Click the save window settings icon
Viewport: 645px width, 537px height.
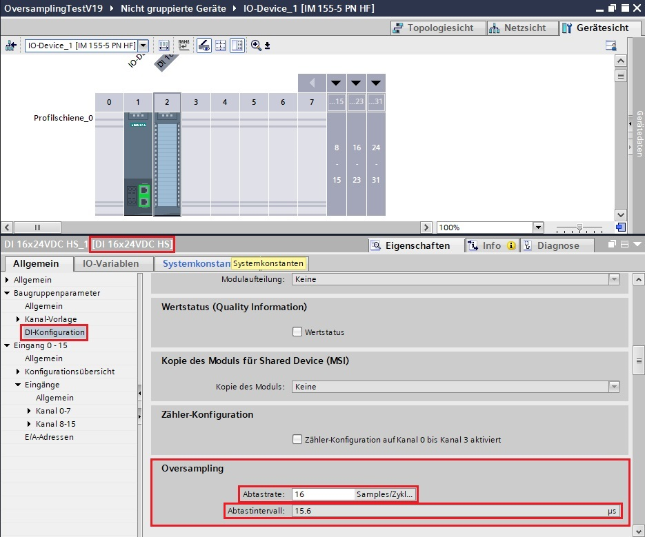[611, 45]
